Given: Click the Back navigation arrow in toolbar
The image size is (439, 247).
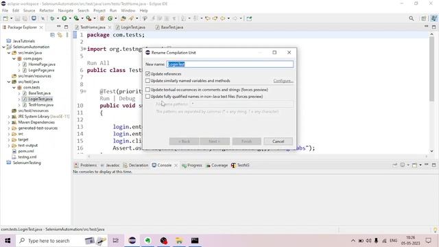Looking at the screenshot, I should pos(222,19).
